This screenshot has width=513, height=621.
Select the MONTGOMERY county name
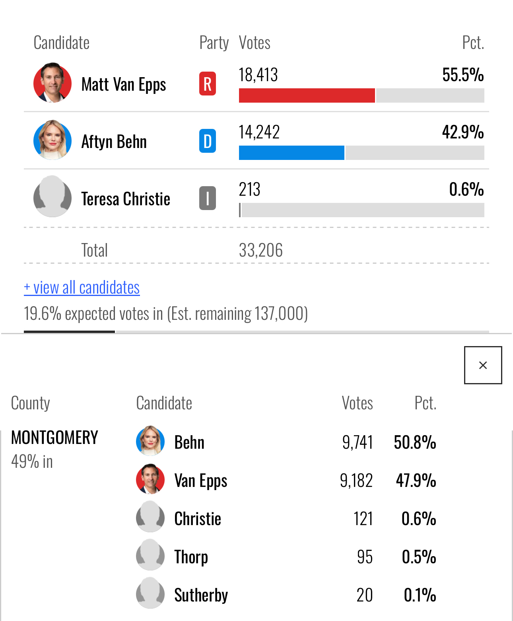[x=54, y=438]
